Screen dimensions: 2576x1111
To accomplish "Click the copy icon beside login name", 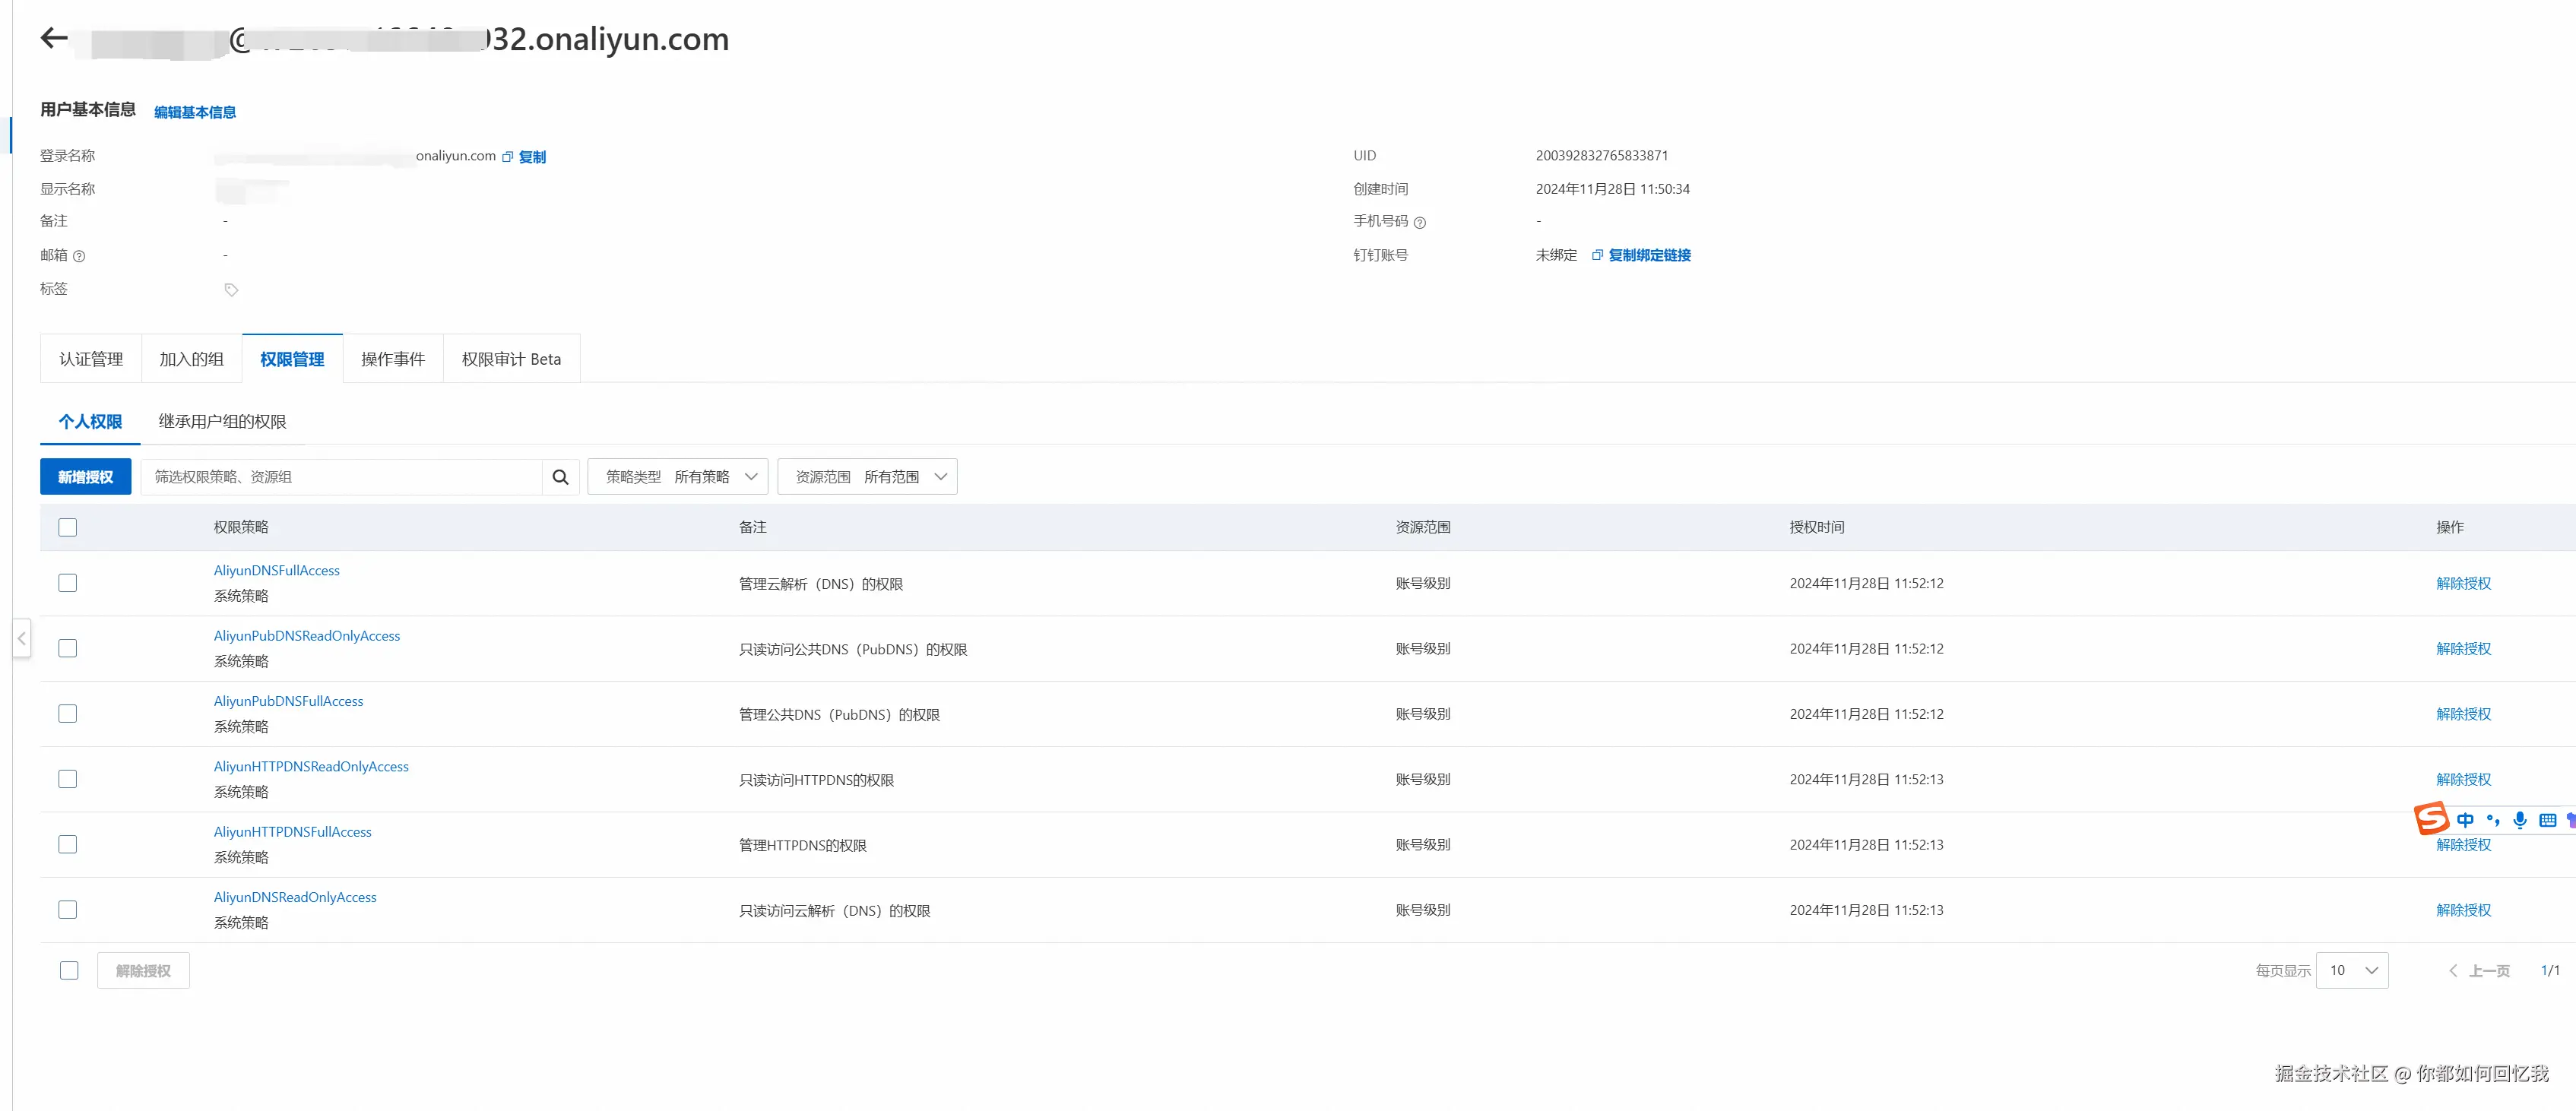I will click(x=507, y=157).
